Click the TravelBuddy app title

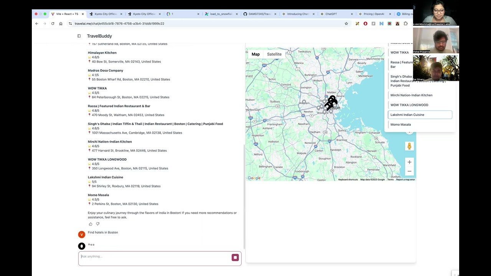pos(99,36)
